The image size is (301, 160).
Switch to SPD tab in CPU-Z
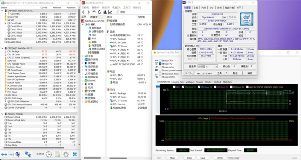tap(211, 7)
